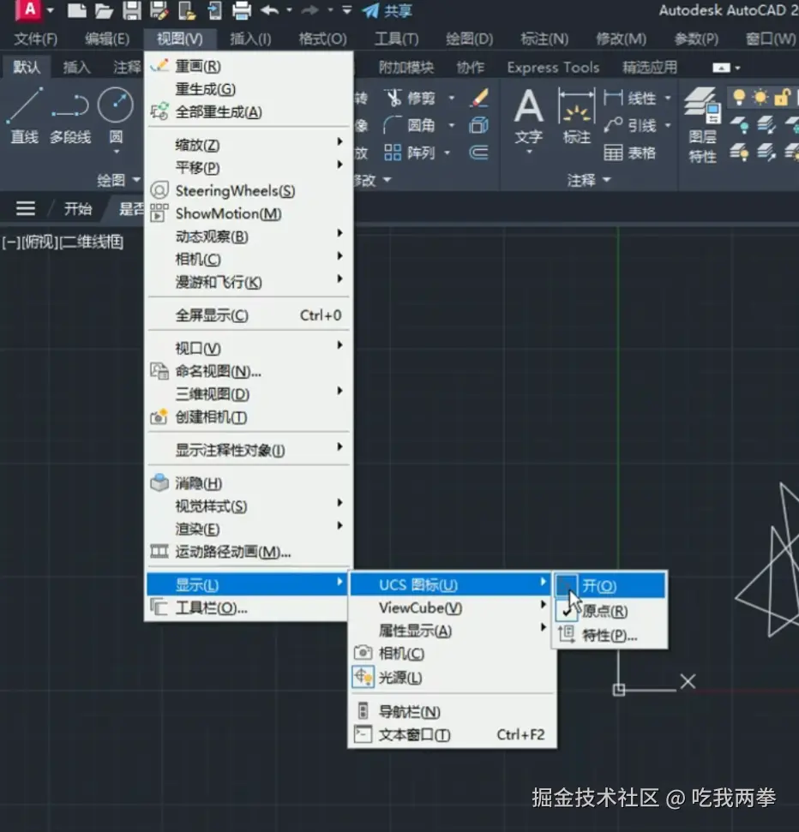Click the file tab hamburger menu icon
Viewport: 799px width, 832px height.
coord(26,208)
